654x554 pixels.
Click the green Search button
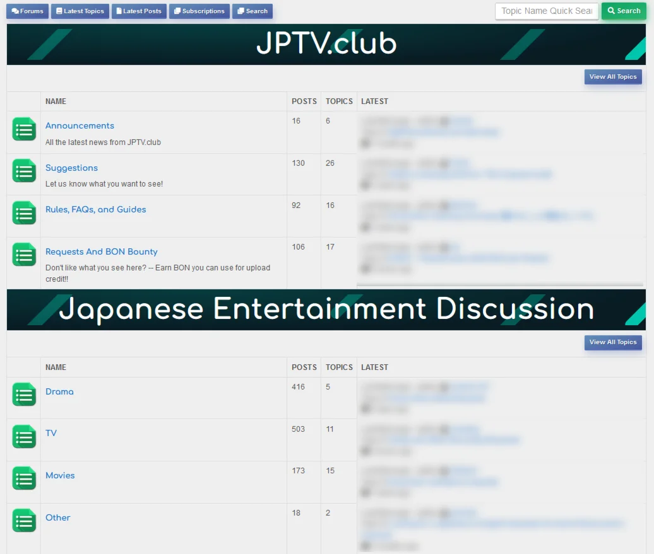click(x=624, y=11)
